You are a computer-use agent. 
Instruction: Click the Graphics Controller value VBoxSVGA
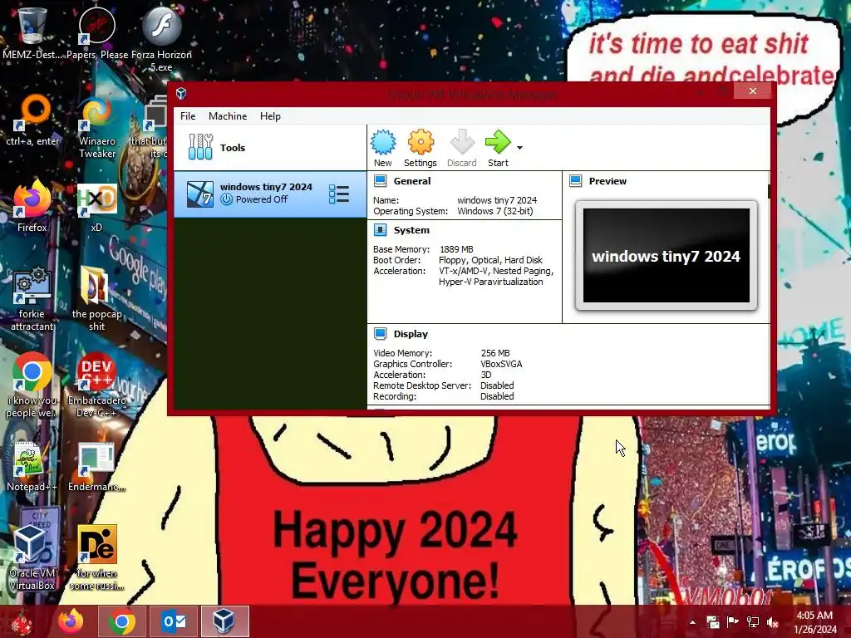click(x=501, y=364)
